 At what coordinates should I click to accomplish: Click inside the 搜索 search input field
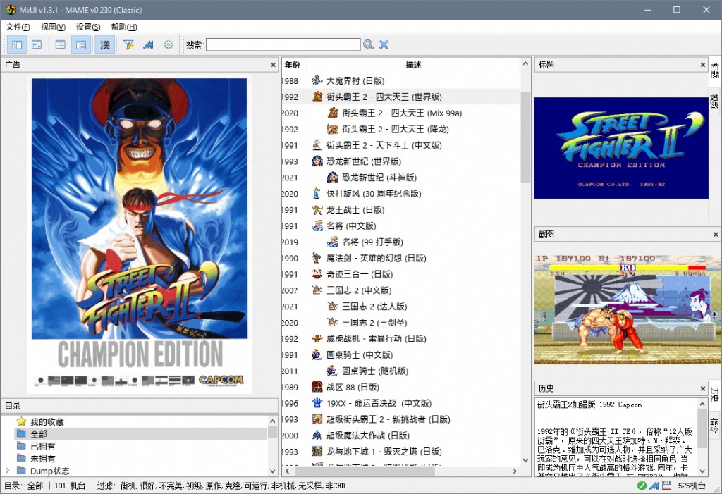tap(283, 44)
